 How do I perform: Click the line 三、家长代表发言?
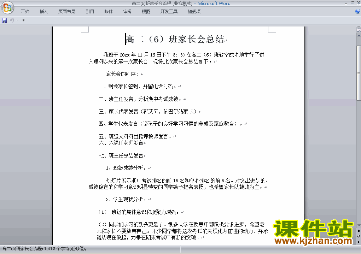tap(148, 112)
